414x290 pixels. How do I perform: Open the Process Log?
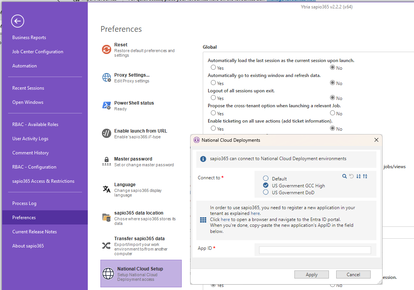24,203
